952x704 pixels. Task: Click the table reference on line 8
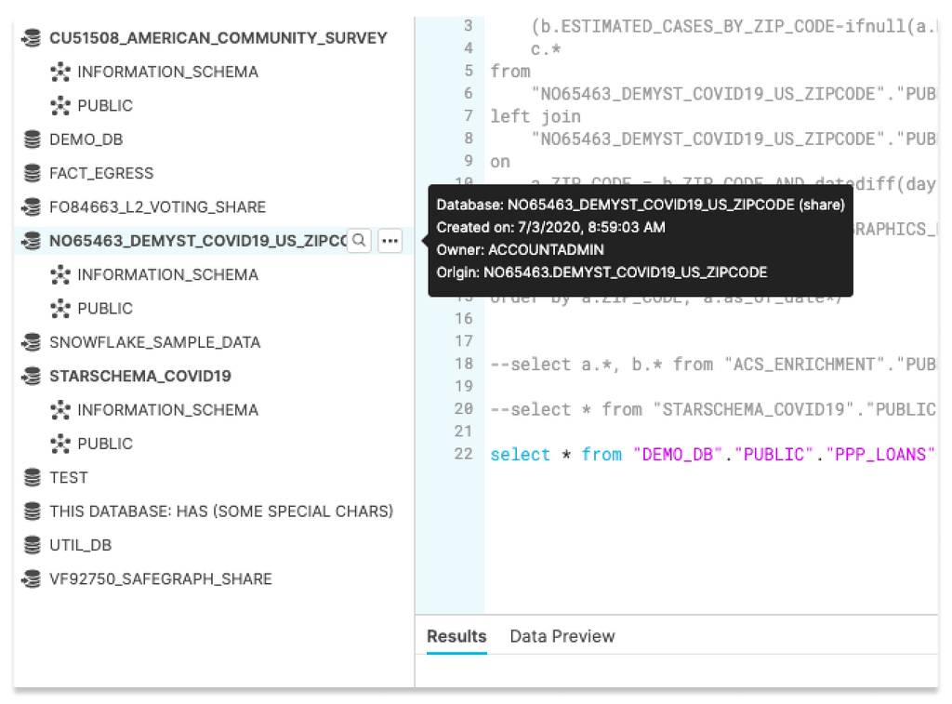(734, 139)
